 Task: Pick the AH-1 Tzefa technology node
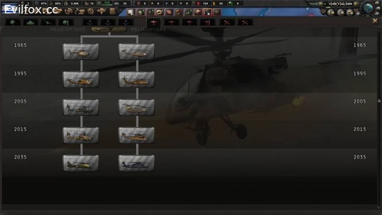coord(81,80)
